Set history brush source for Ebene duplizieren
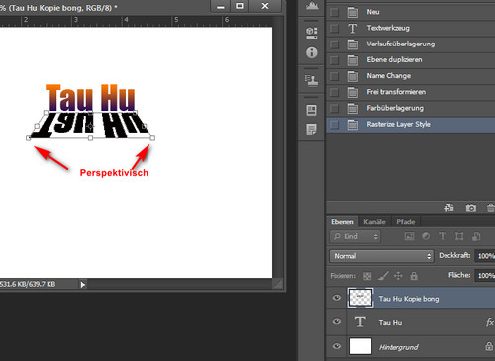 [334, 60]
